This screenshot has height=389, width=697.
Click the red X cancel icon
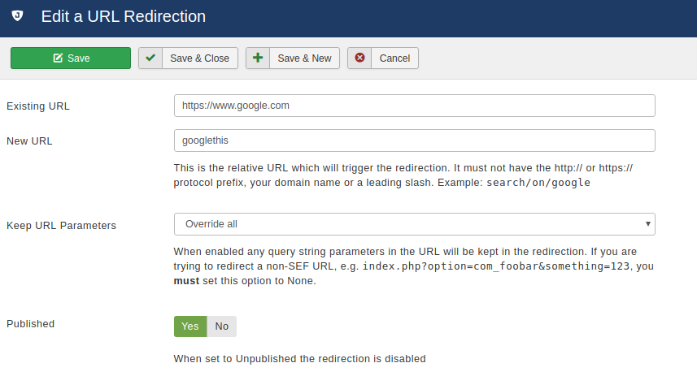click(359, 58)
